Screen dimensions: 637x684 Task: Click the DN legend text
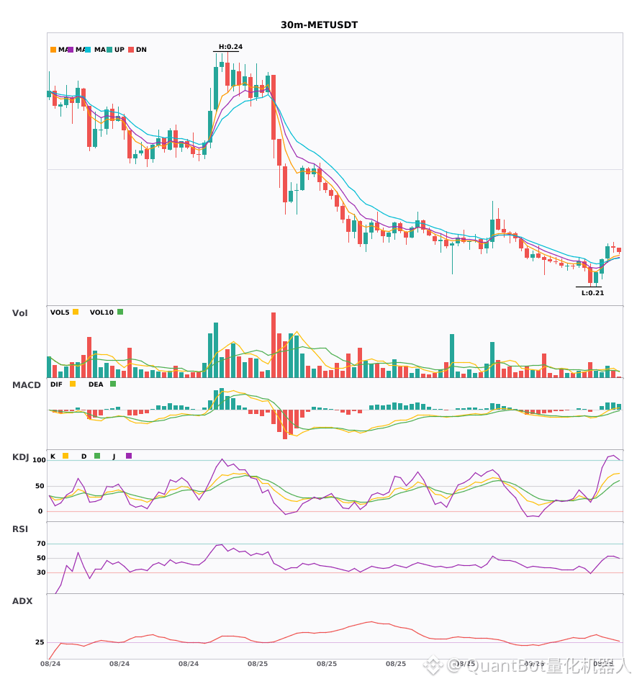[141, 50]
